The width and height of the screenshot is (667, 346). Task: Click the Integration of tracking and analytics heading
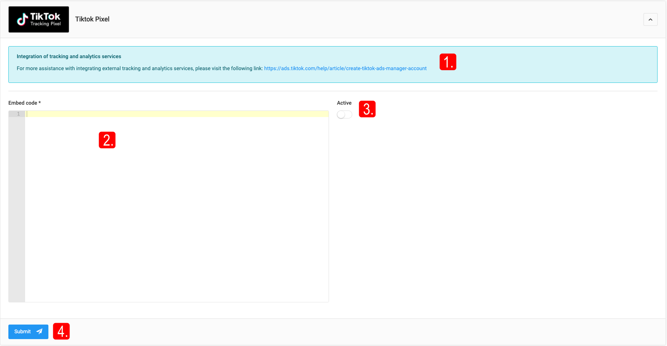69,56
